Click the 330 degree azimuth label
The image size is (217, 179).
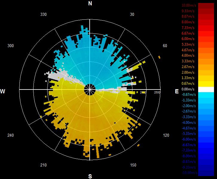point(43,14)
